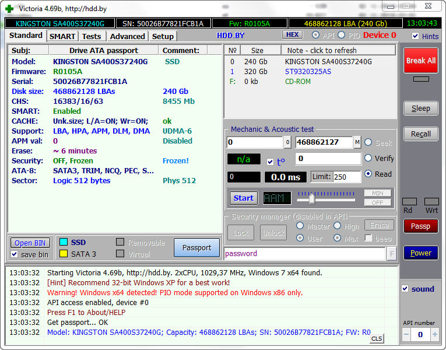Screen dimensions: 446x350
Task: Click the yellow SATA 3 indicator square
Action: click(x=64, y=254)
